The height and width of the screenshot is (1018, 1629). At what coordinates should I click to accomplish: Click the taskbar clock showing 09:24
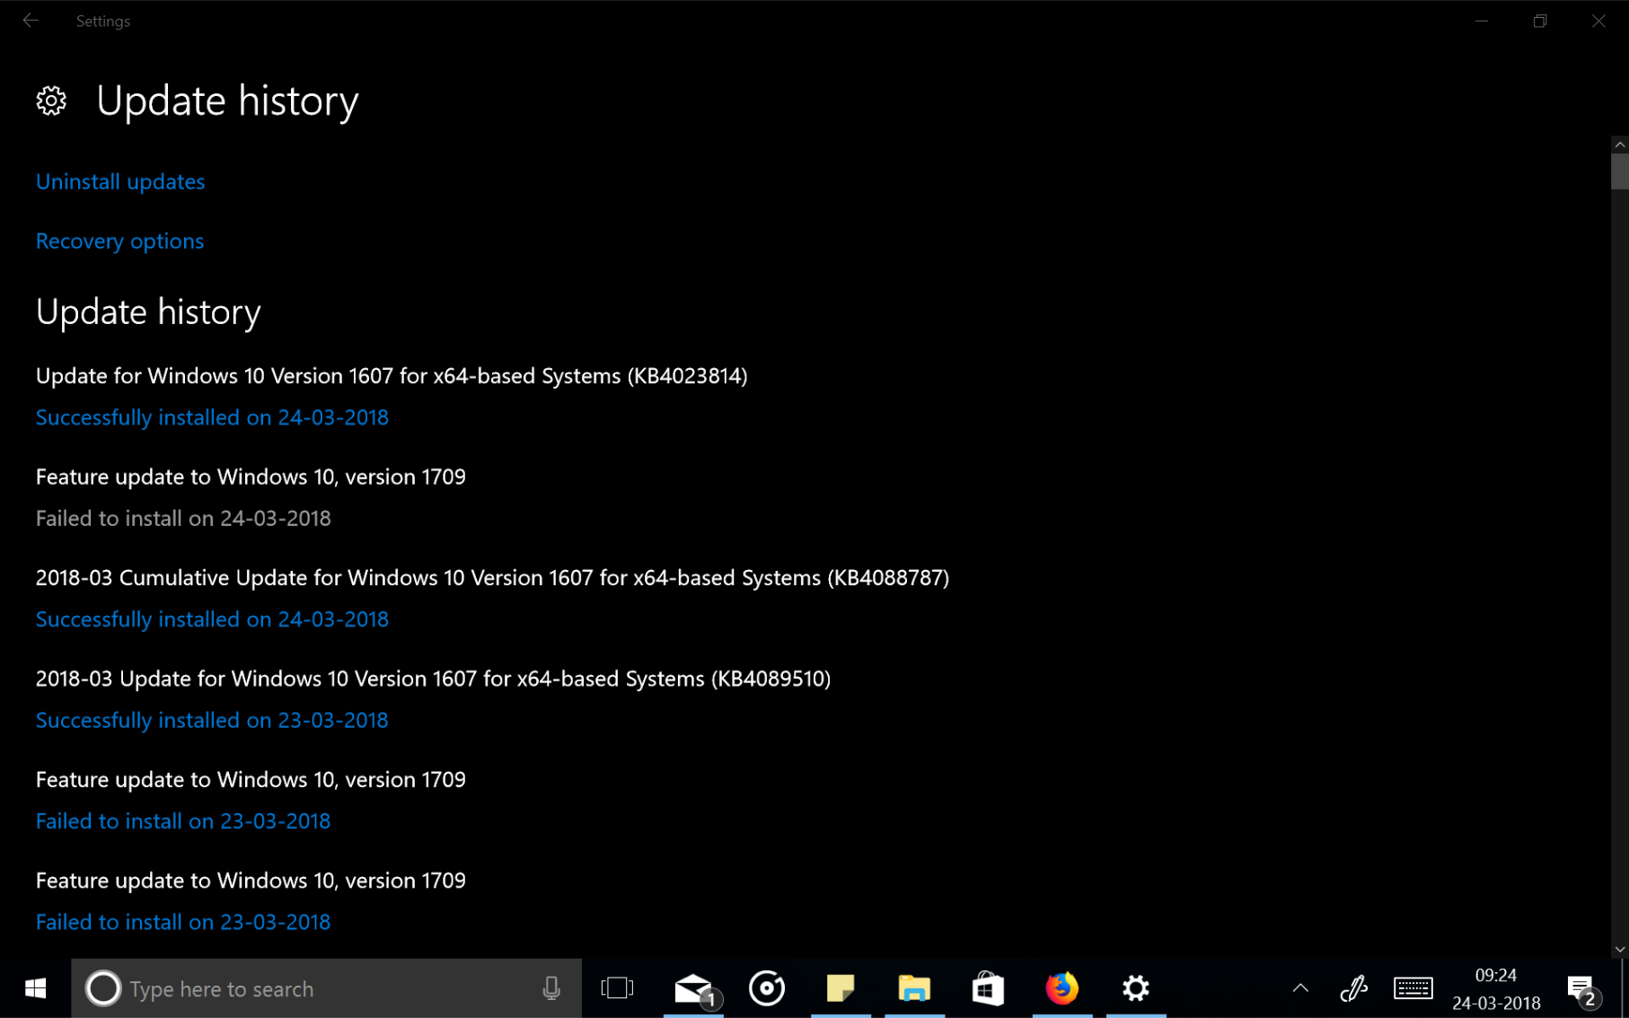tap(1496, 988)
